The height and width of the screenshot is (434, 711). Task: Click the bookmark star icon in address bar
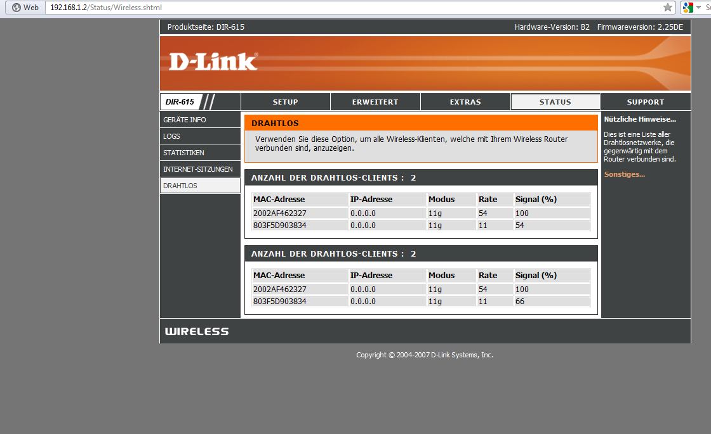[667, 7]
